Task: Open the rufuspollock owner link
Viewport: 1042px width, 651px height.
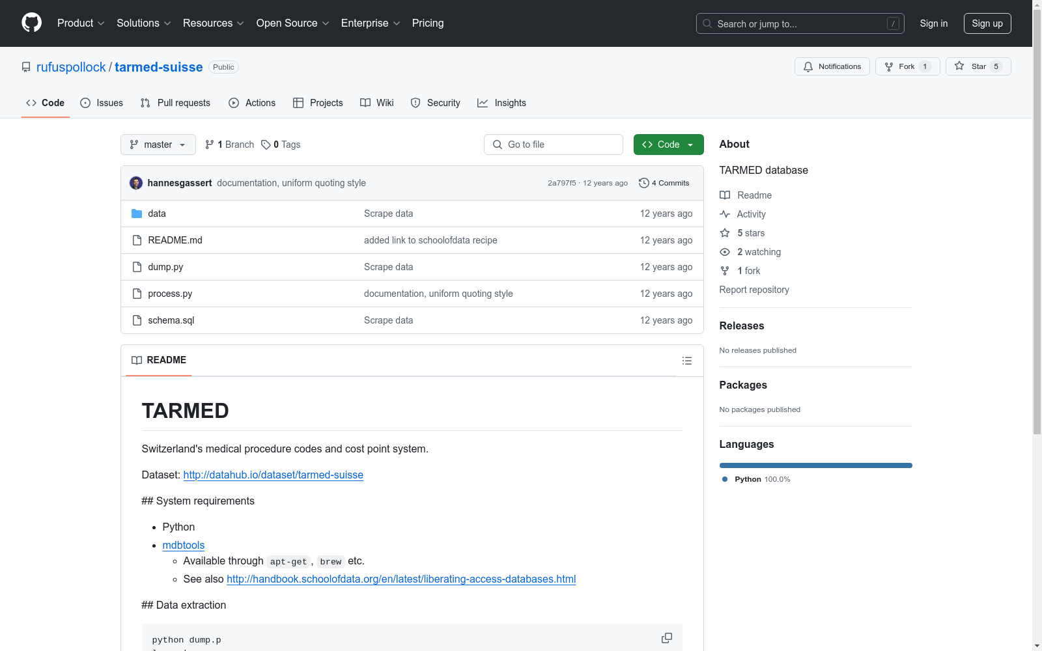Action: pyautogui.click(x=71, y=67)
